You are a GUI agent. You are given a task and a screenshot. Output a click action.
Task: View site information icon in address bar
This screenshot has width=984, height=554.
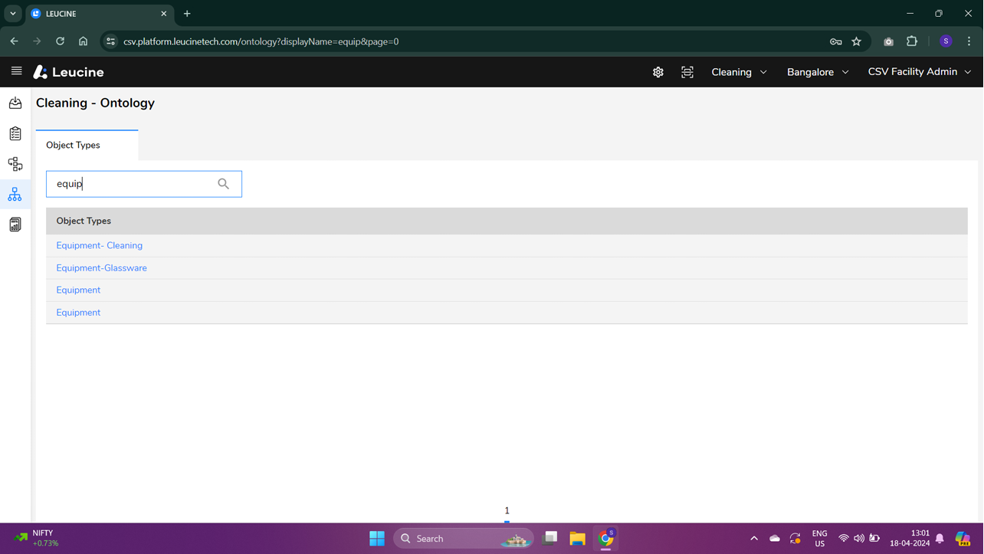click(x=111, y=41)
